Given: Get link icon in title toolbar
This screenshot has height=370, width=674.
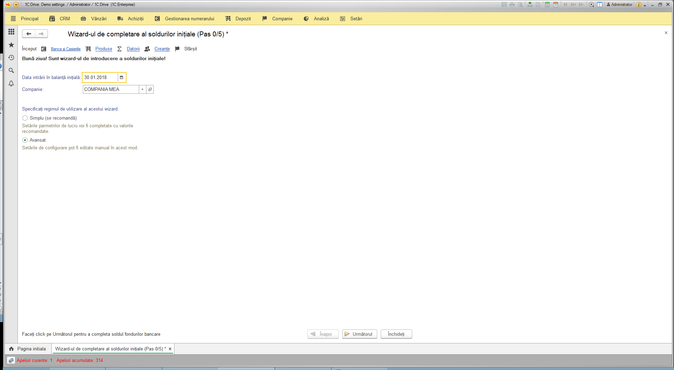Looking at the screenshot, I should (x=530, y=5).
